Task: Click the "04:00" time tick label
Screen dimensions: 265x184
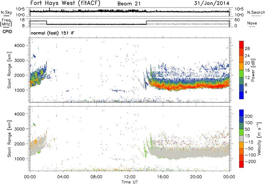Action: pyautogui.click(x=63, y=177)
